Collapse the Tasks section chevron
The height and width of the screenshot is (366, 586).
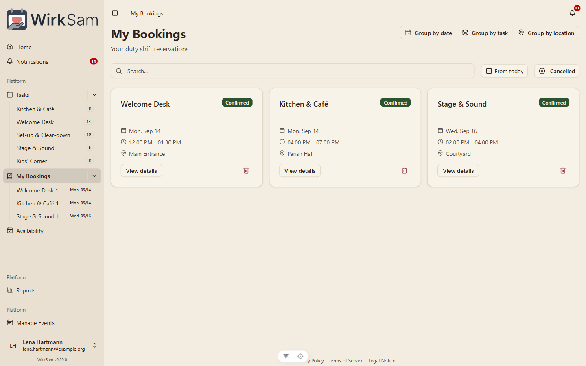pyautogui.click(x=94, y=95)
